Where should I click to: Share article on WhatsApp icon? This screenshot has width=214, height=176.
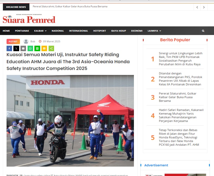point(30,49)
